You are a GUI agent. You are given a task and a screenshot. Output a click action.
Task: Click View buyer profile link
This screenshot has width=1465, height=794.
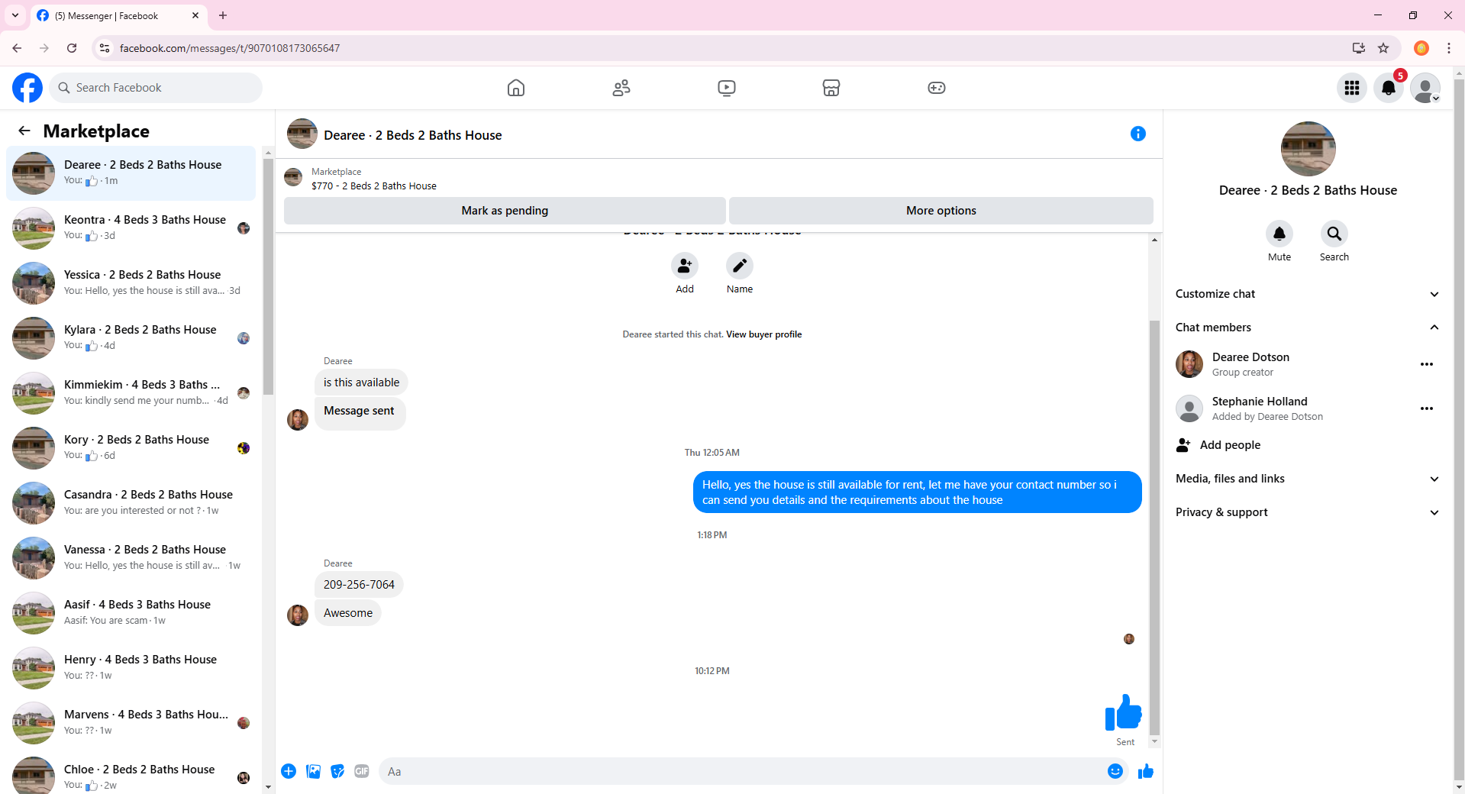tap(763, 334)
